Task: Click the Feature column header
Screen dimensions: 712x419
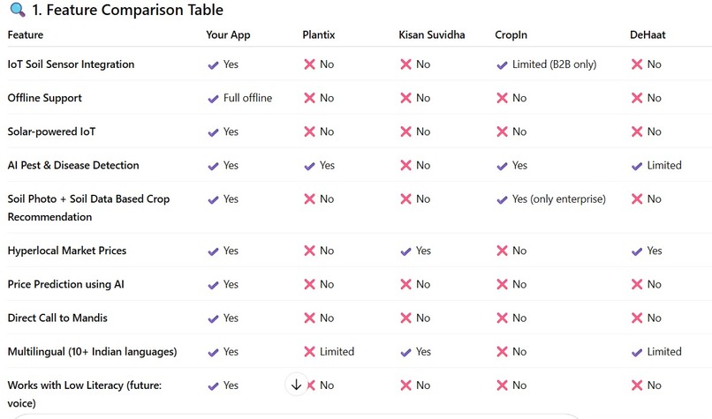Action: (26, 35)
